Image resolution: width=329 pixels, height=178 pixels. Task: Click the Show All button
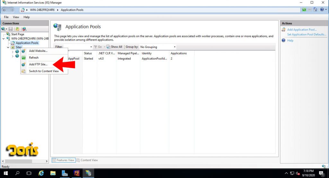tap(114, 47)
